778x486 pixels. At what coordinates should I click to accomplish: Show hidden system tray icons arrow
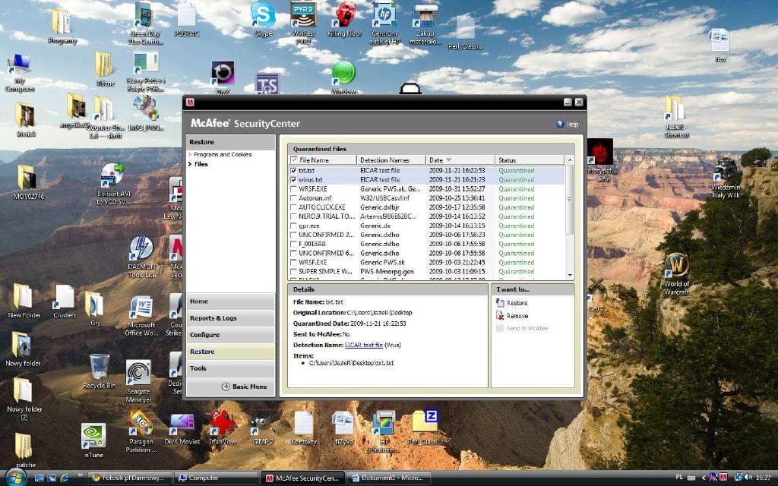(x=703, y=478)
